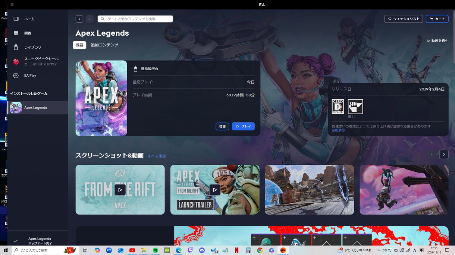This screenshot has height=255, width=455.
Task: Click すべて表示 next to screenshots
Action: pyautogui.click(x=157, y=156)
